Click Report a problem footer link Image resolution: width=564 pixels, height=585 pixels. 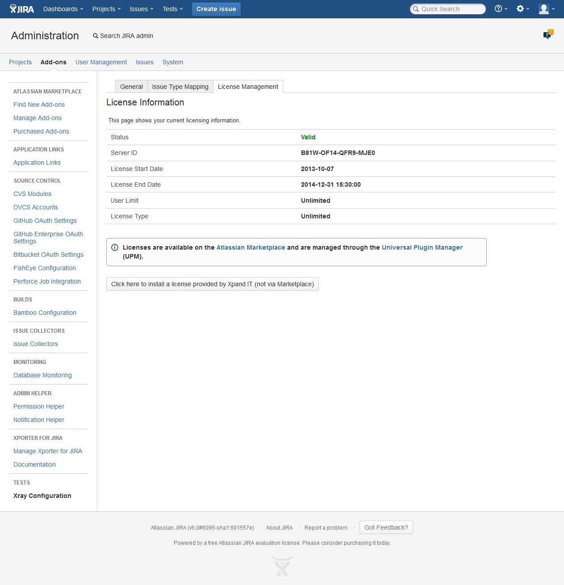pos(326,528)
